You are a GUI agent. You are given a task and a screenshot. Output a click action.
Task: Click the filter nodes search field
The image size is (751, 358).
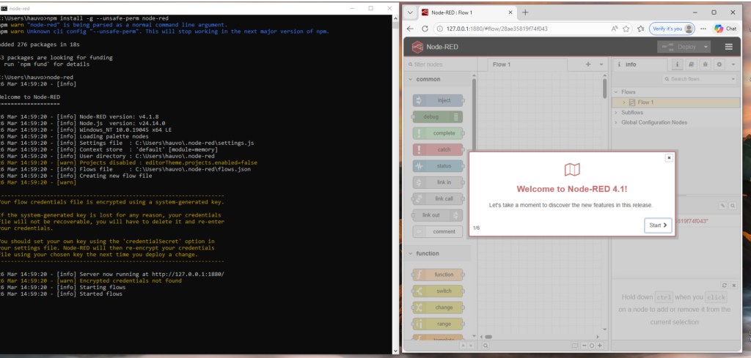coord(442,64)
